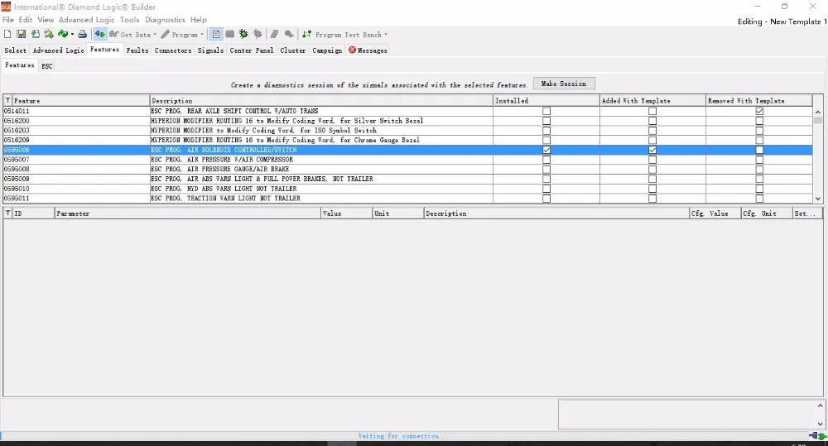Click the green bug diagnostics icon
This screenshot has height=446, width=828.
(243, 34)
